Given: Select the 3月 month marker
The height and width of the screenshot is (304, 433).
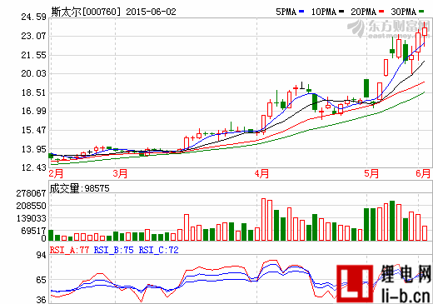Looking at the screenshot, I should (x=120, y=174).
